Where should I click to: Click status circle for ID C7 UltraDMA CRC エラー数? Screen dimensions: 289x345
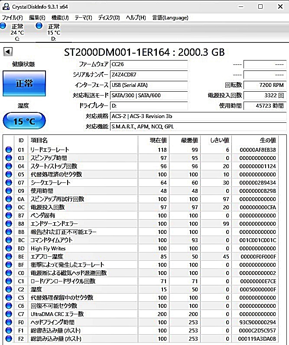point(9,314)
